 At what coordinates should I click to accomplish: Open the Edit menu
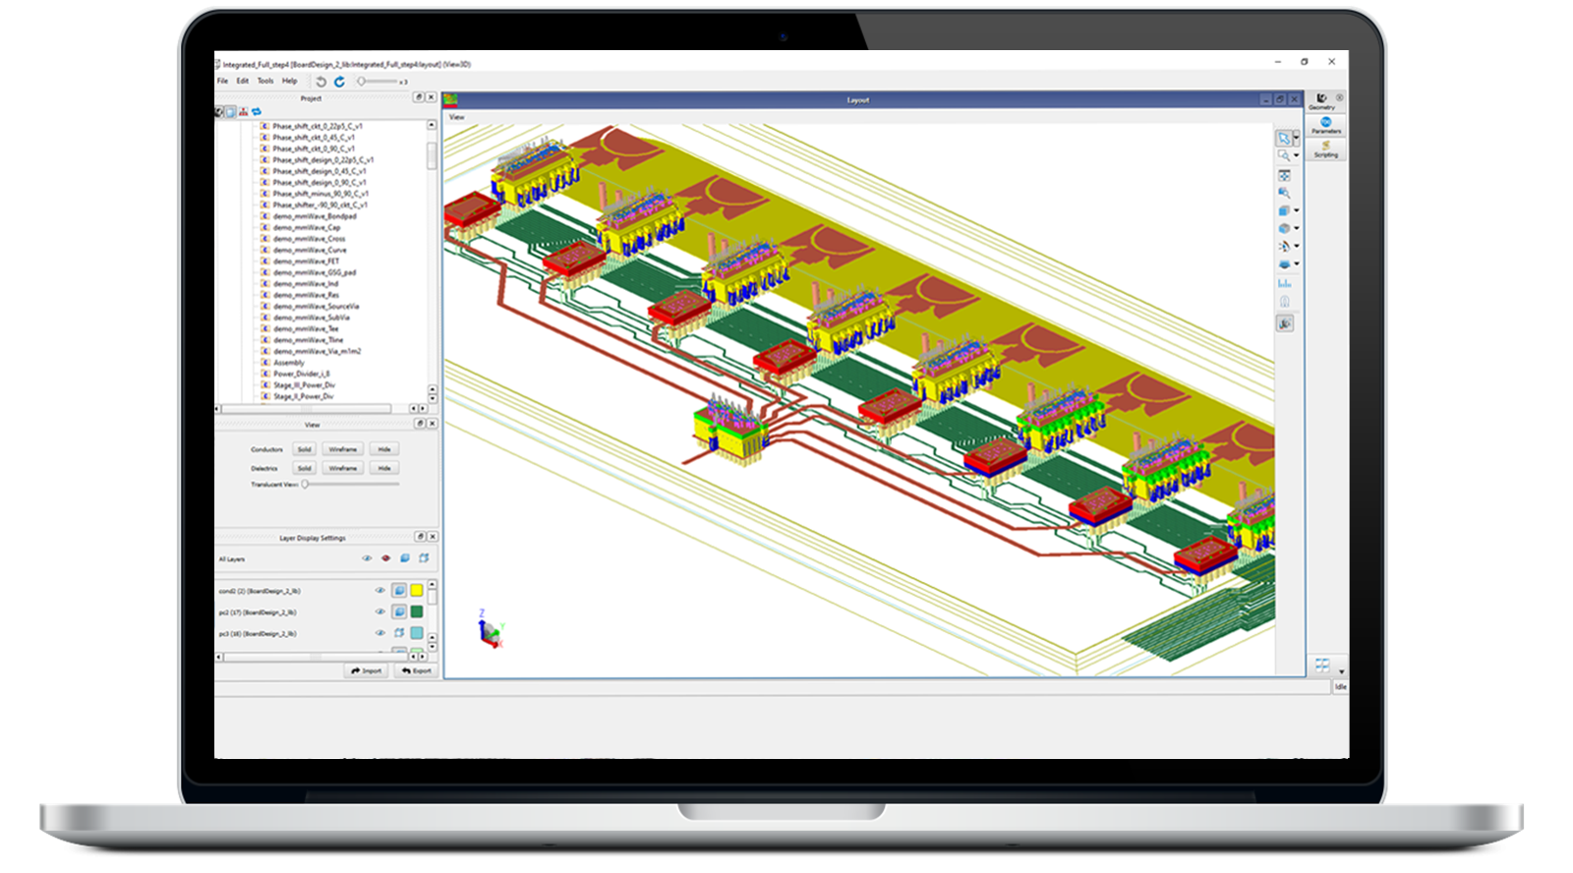pos(242,82)
